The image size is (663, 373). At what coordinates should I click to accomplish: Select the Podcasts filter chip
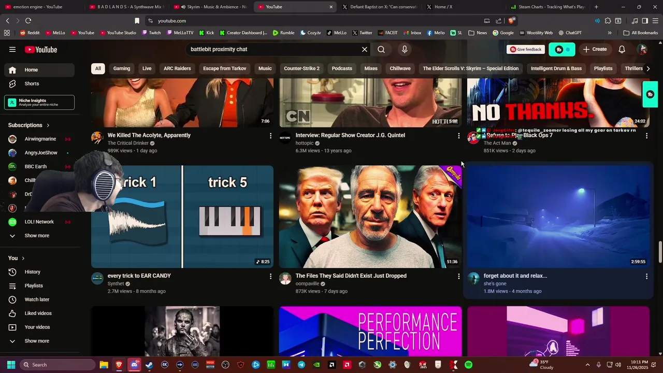342,68
